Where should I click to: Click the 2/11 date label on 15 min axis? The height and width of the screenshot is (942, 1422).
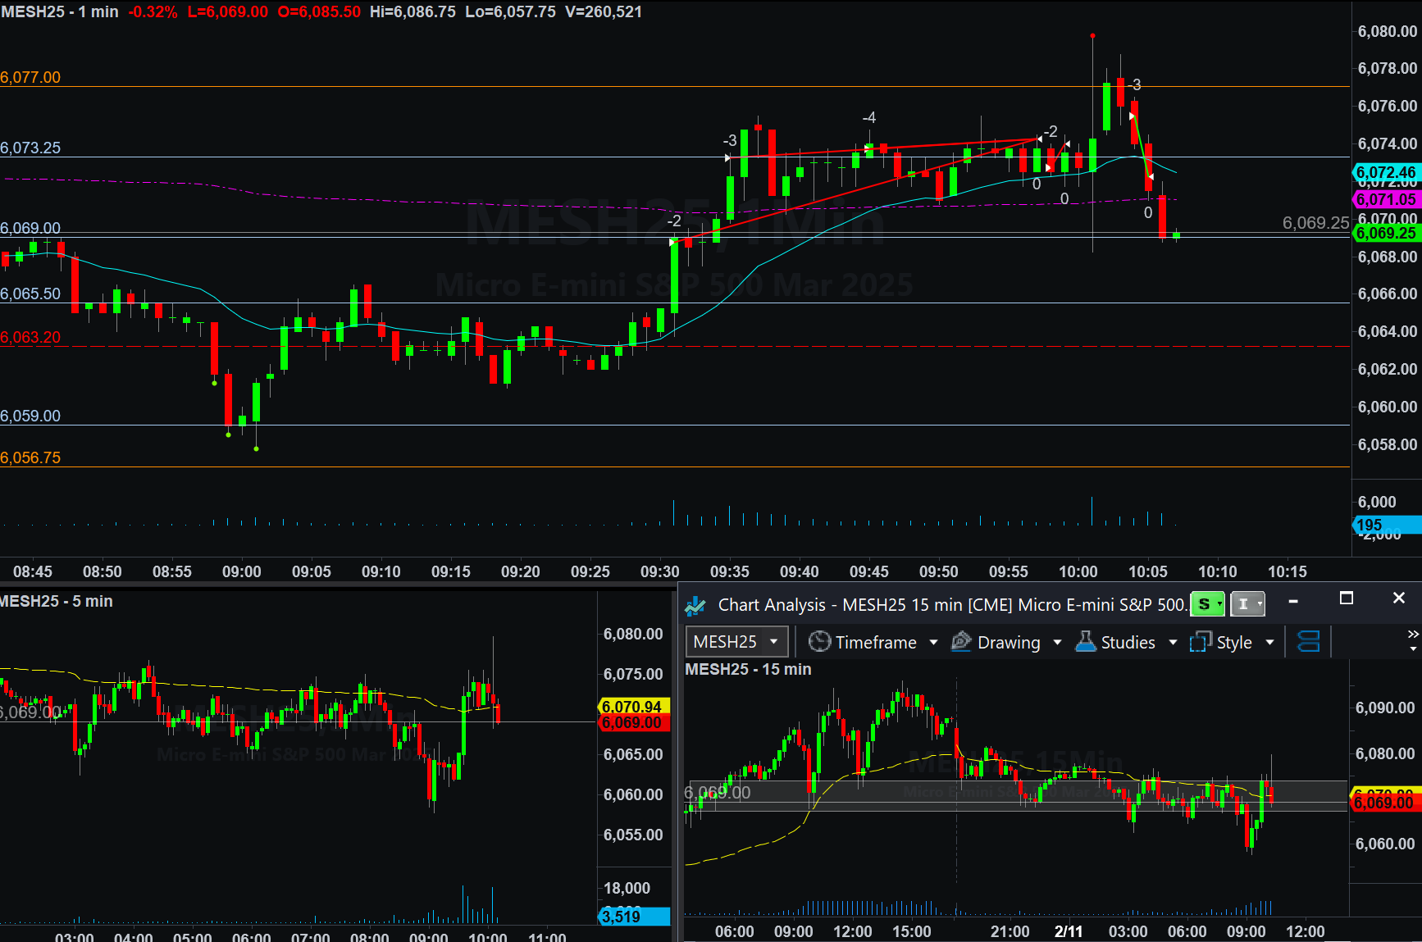pos(1069,931)
